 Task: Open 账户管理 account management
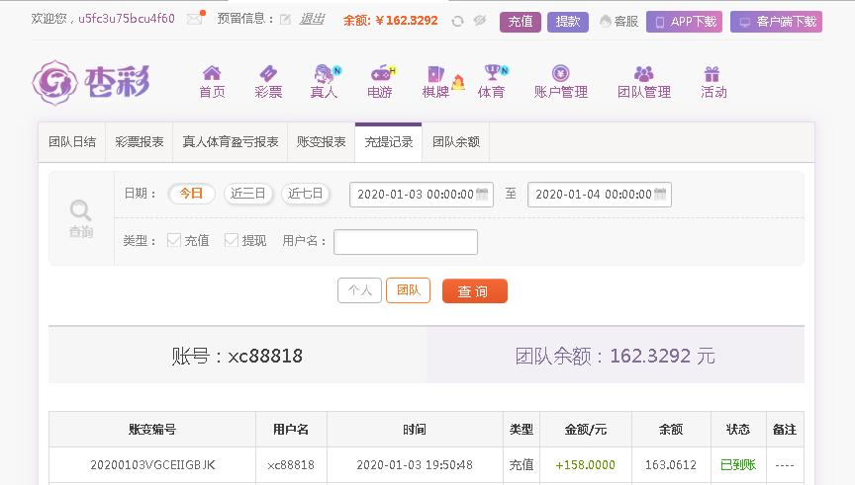(x=560, y=82)
